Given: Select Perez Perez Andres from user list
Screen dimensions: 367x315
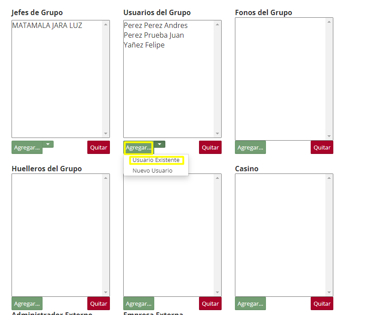Looking at the screenshot, I should point(156,26).
